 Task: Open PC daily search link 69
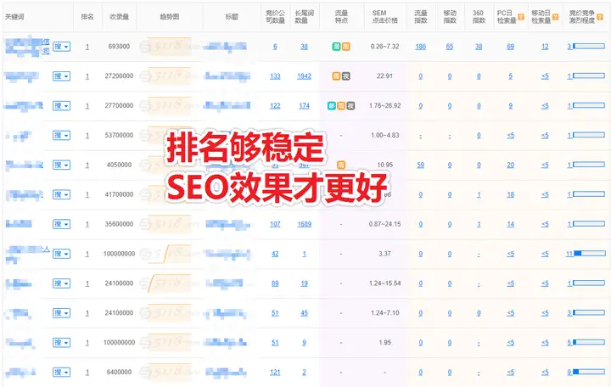click(511, 47)
